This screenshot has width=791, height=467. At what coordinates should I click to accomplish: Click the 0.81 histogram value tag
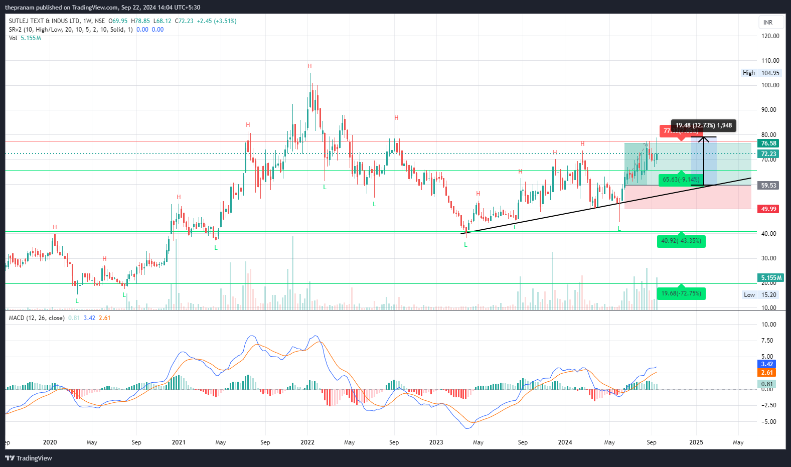pyautogui.click(x=766, y=384)
